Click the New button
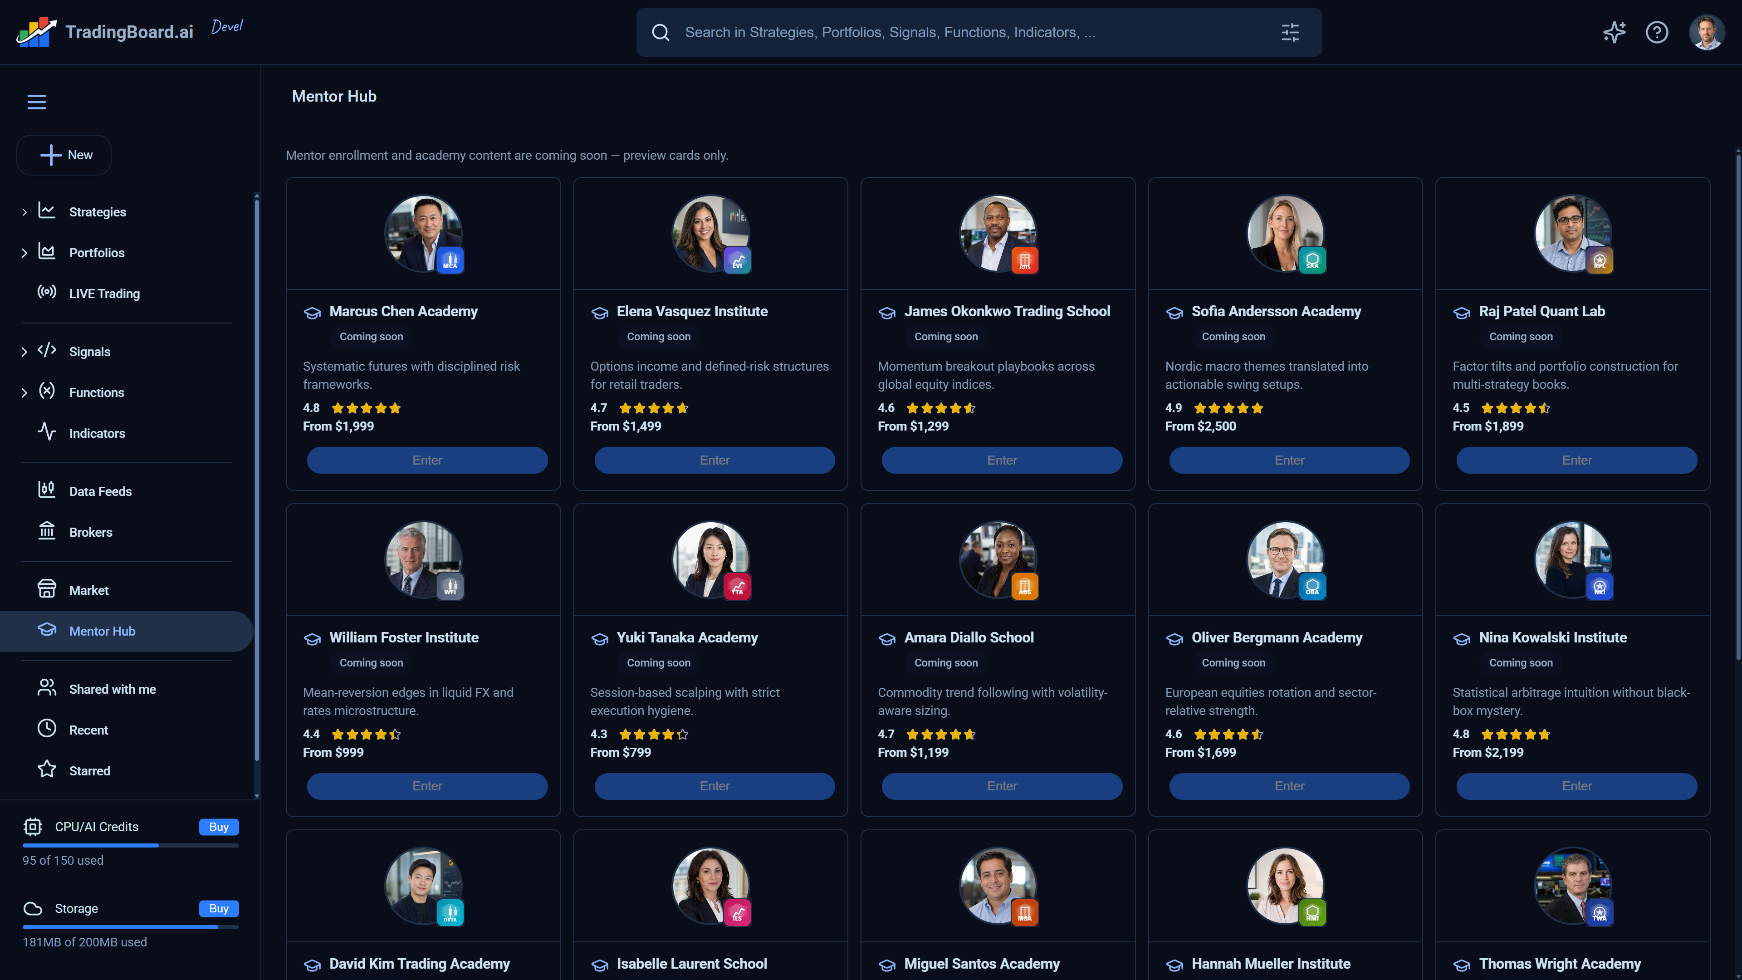The height and width of the screenshot is (980, 1742). click(x=64, y=155)
